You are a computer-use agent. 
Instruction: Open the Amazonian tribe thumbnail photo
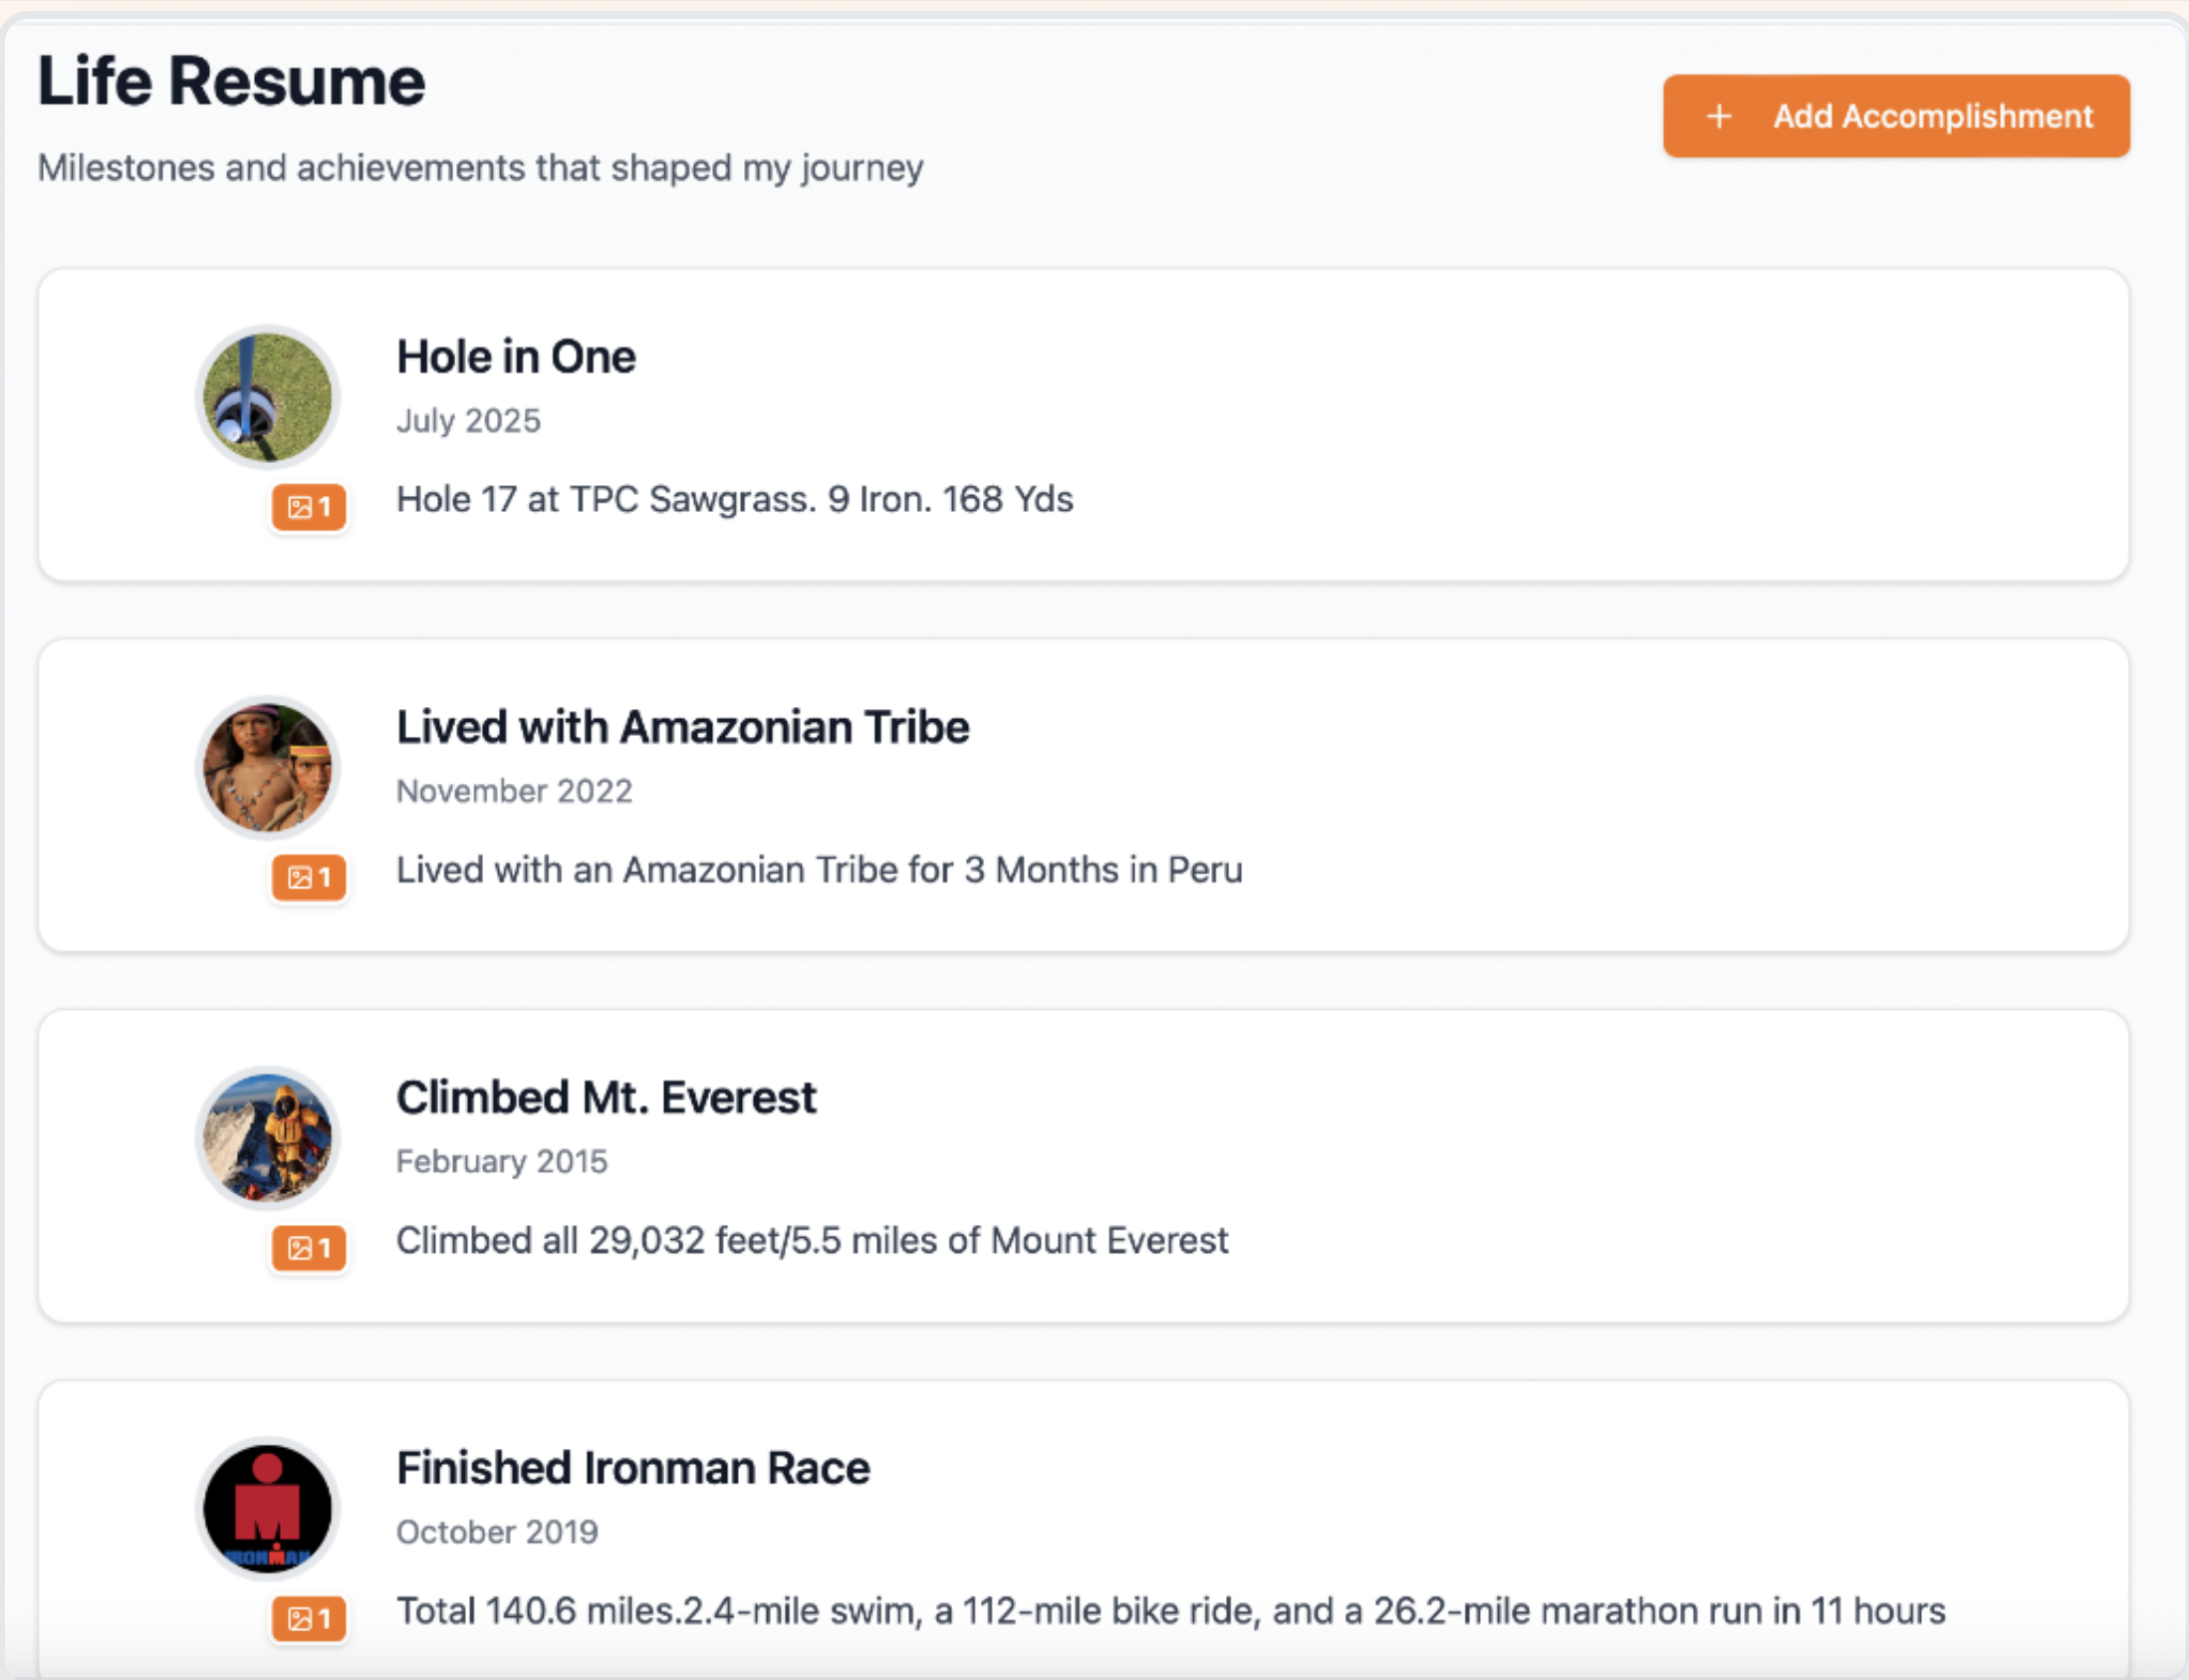point(266,768)
